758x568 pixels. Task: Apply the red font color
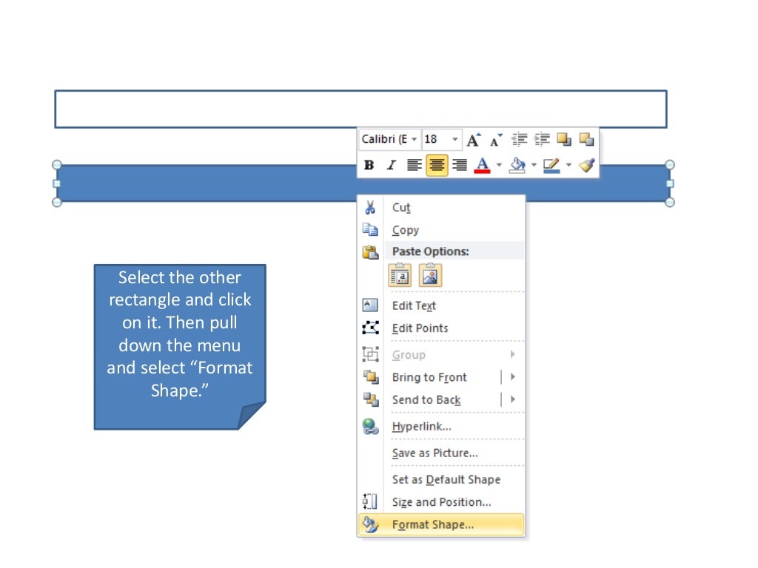[482, 165]
